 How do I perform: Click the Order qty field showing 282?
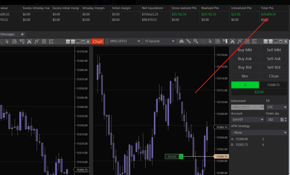point(273,119)
